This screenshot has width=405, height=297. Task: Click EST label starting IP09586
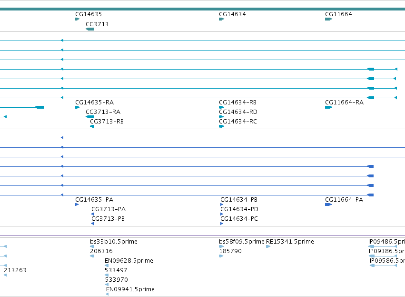pos(387,261)
